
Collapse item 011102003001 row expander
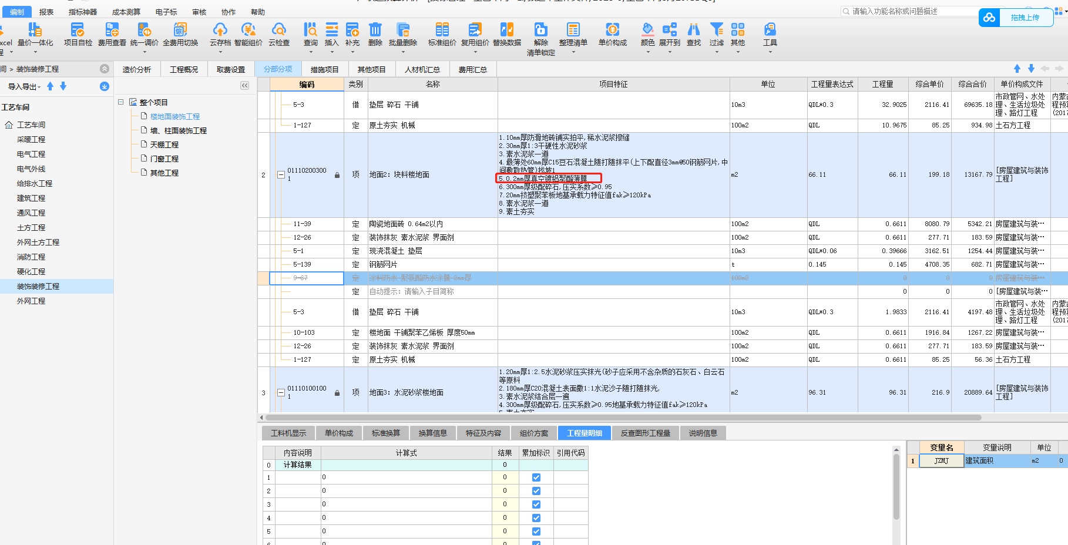point(281,175)
